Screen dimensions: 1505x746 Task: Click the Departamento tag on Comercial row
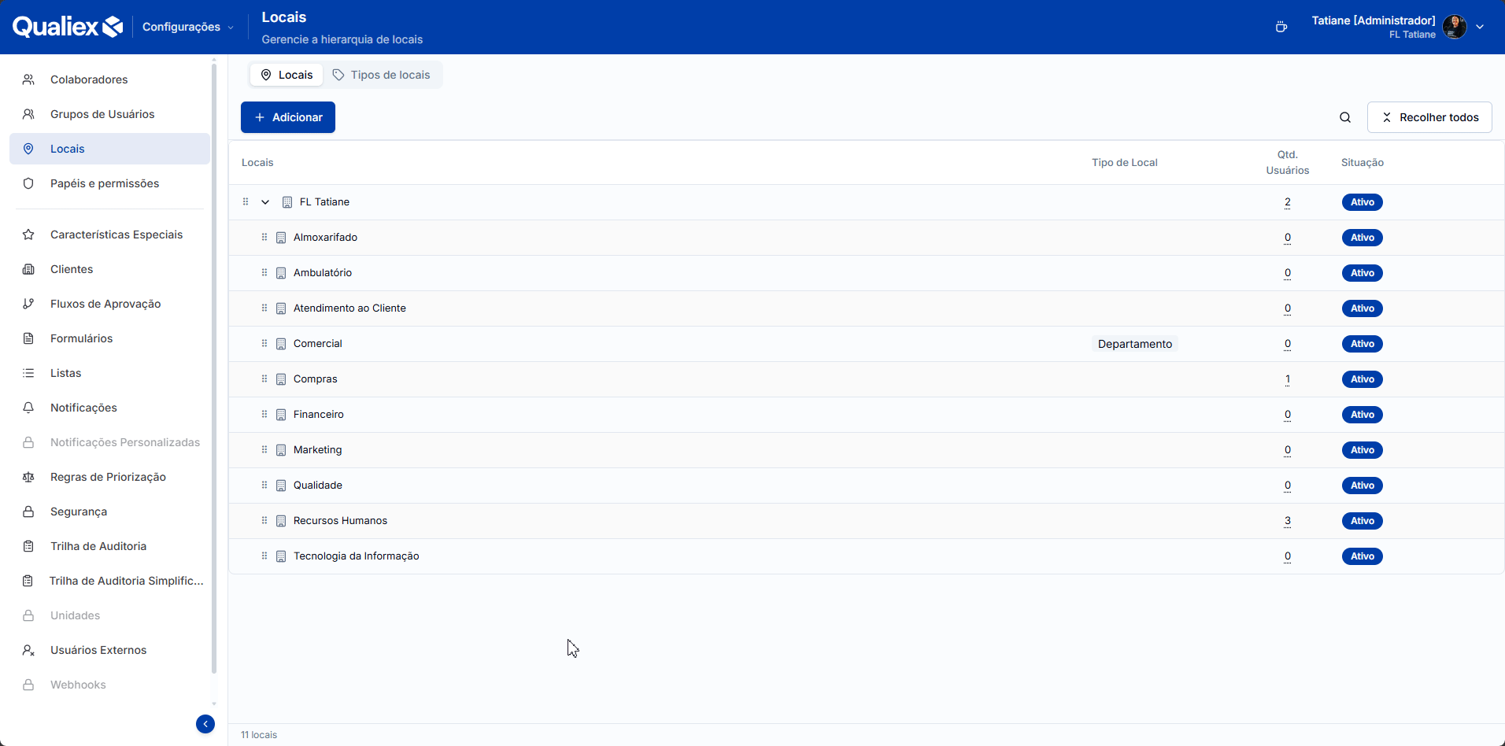click(1135, 344)
